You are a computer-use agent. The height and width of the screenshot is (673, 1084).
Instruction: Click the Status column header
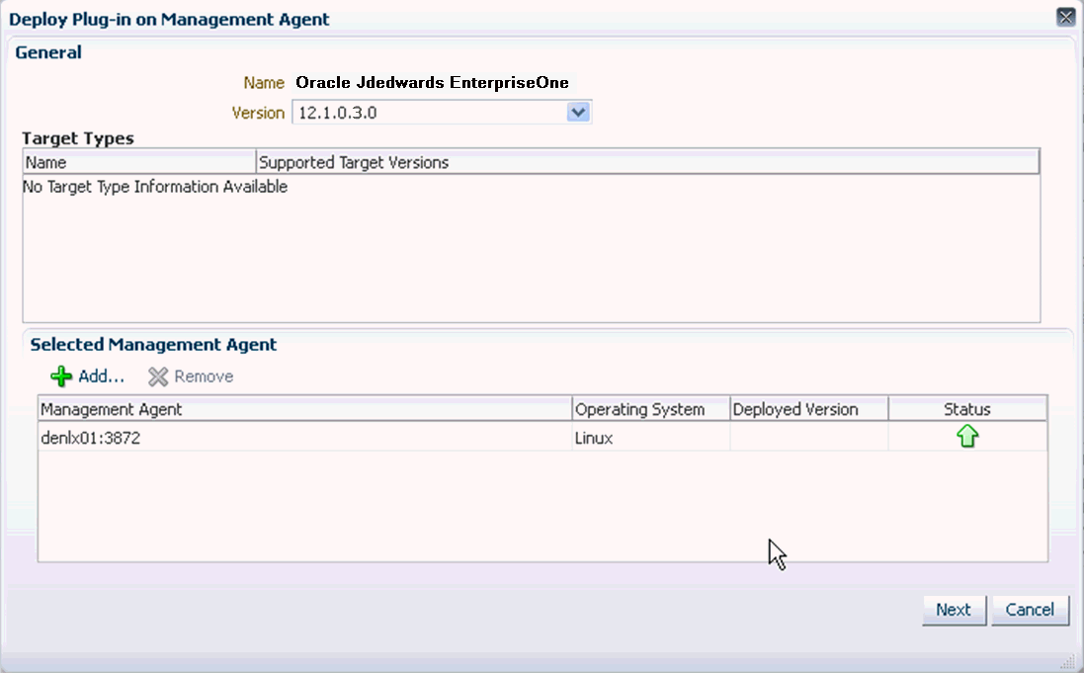(967, 409)
